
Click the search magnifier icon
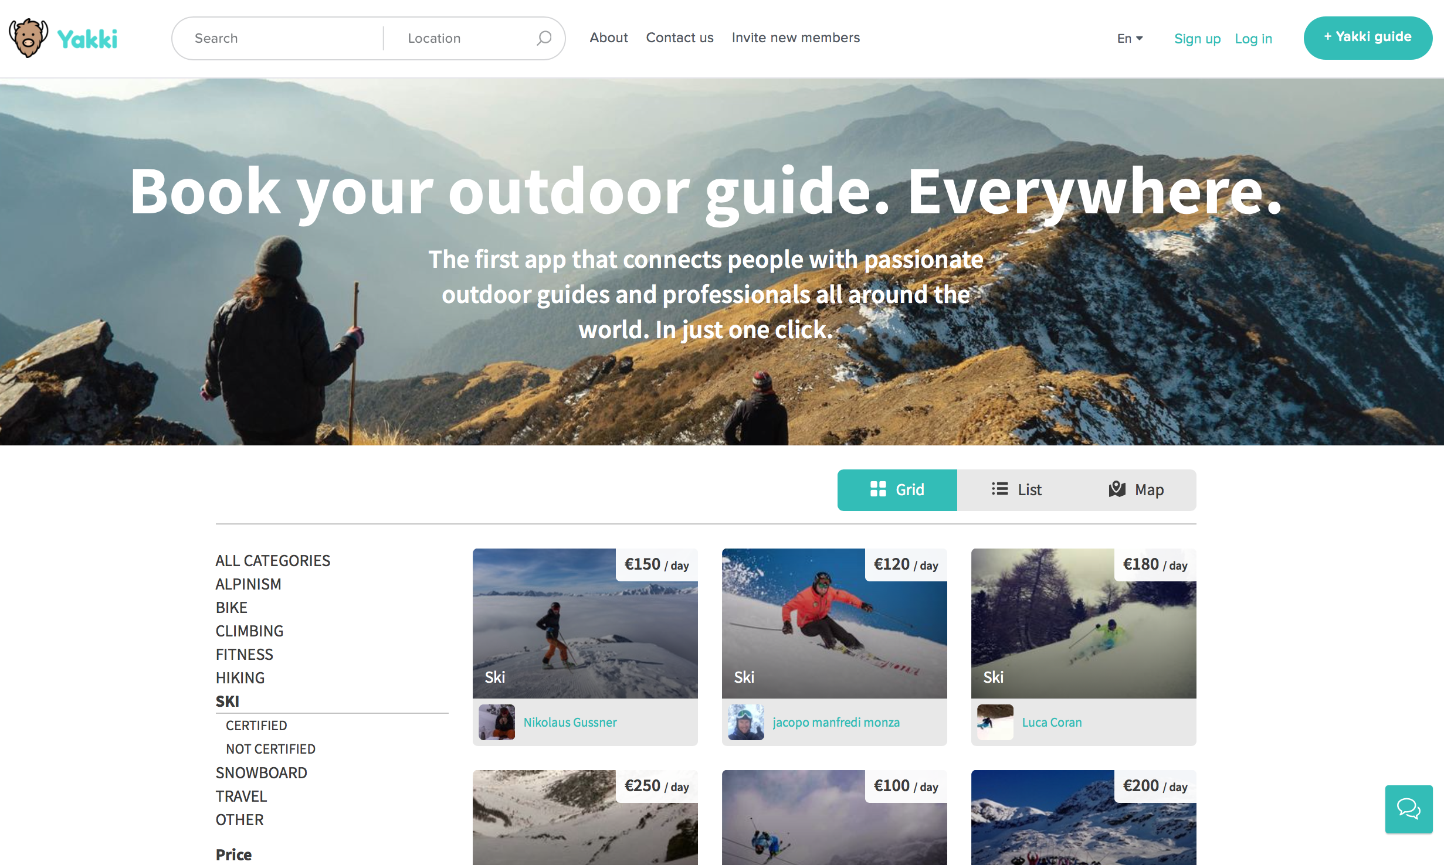coord(544,38)
